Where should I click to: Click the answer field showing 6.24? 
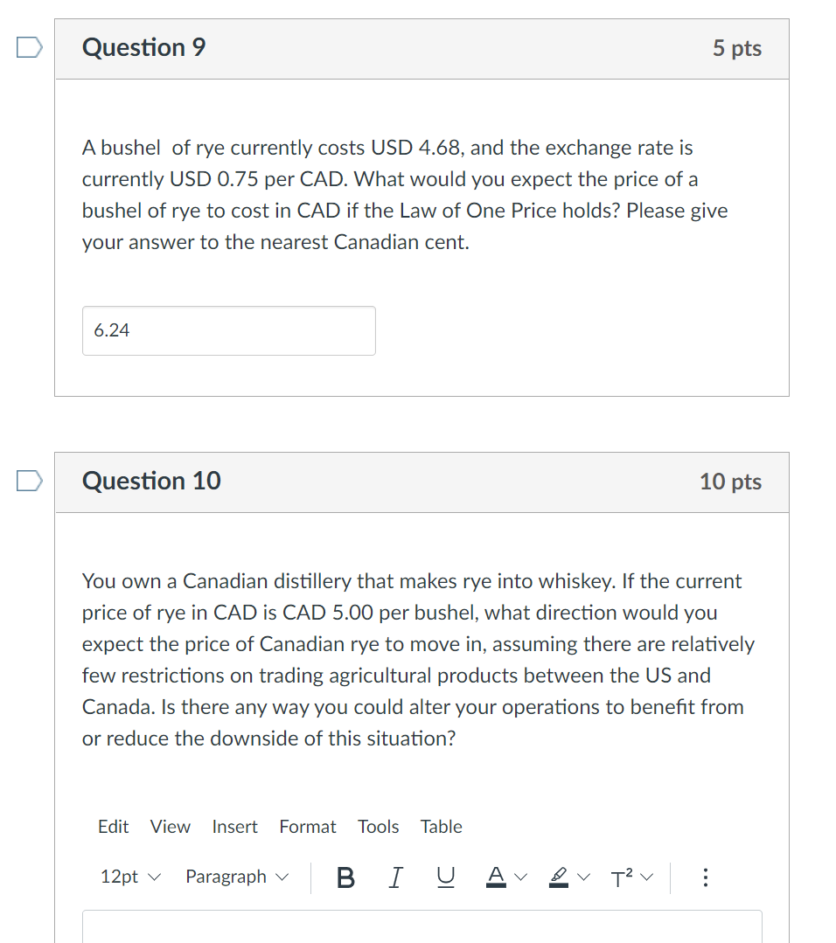click(228, 330)
